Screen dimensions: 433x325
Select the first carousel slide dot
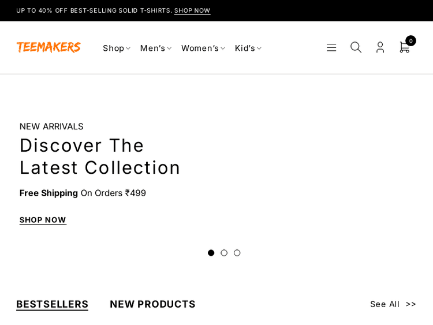pos(211,253)
